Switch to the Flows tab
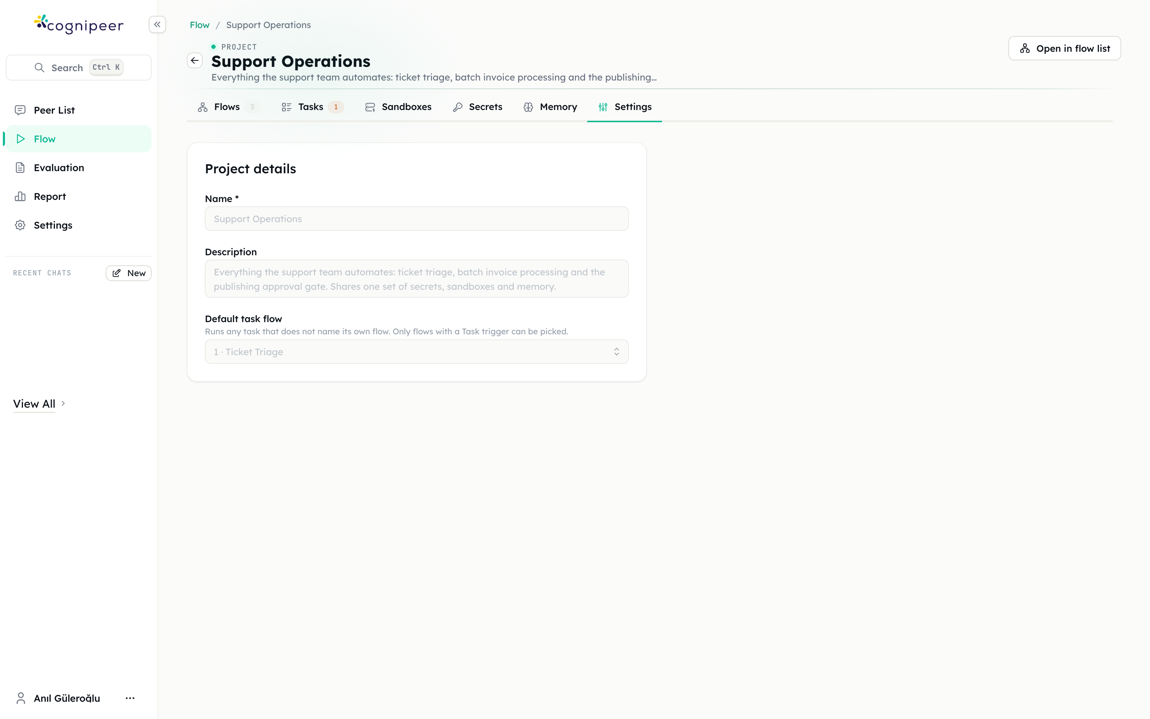This screenshot has height=719, width=1150. click(x=229, y=107)
